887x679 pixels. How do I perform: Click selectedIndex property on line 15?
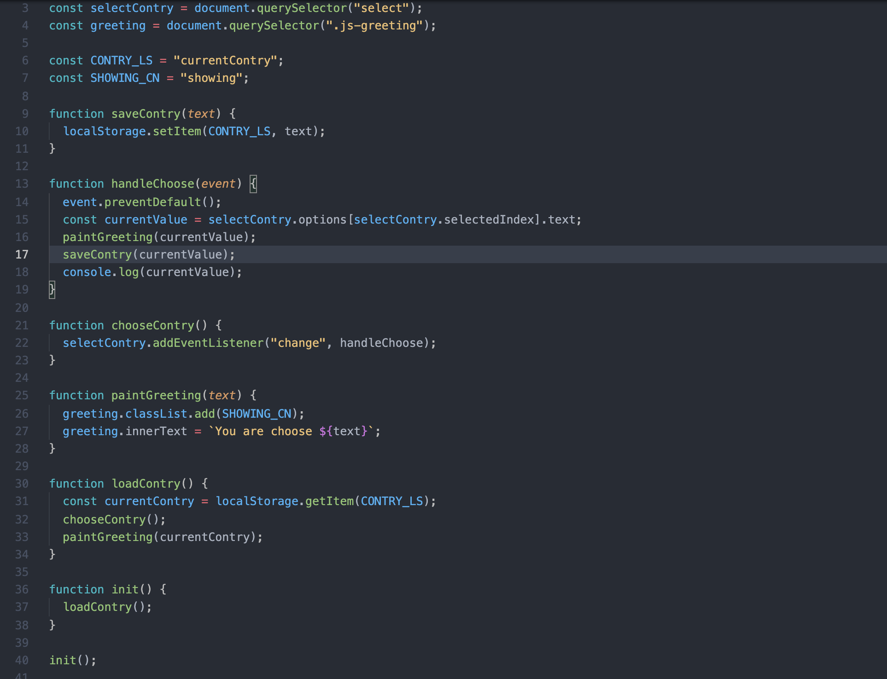point(489,219)
